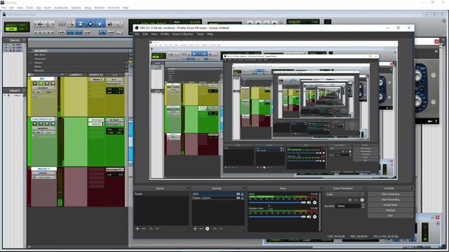Image resolution: width=449 pixels, height=252 pixels.
Task: Move scene down in OBS Scenes panel
Action: pyautogui.click(x=157, y=229)
